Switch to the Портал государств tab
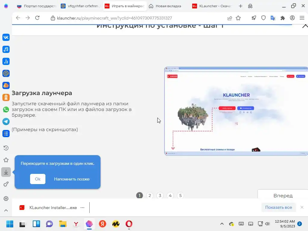Viewport: 308px width, 231px height. [36, 6]
